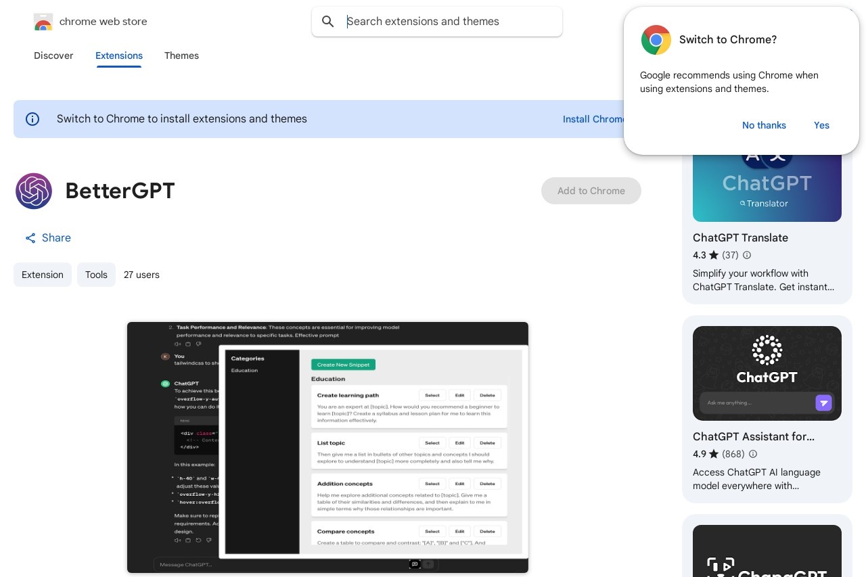Viewport: 866px width, 577px height.
Task: Open the BetterGPT screenshot preview
Action: [327, 447]
